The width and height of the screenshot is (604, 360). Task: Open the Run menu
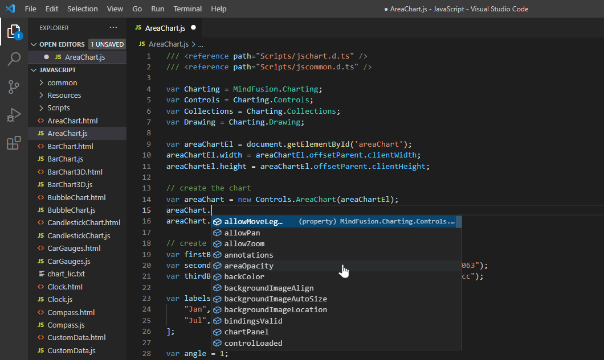pyautogui.click(x=157, y=9)
